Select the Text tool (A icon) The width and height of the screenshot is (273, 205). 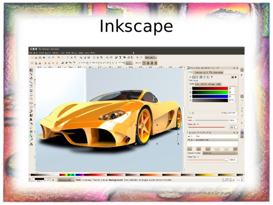31,120
